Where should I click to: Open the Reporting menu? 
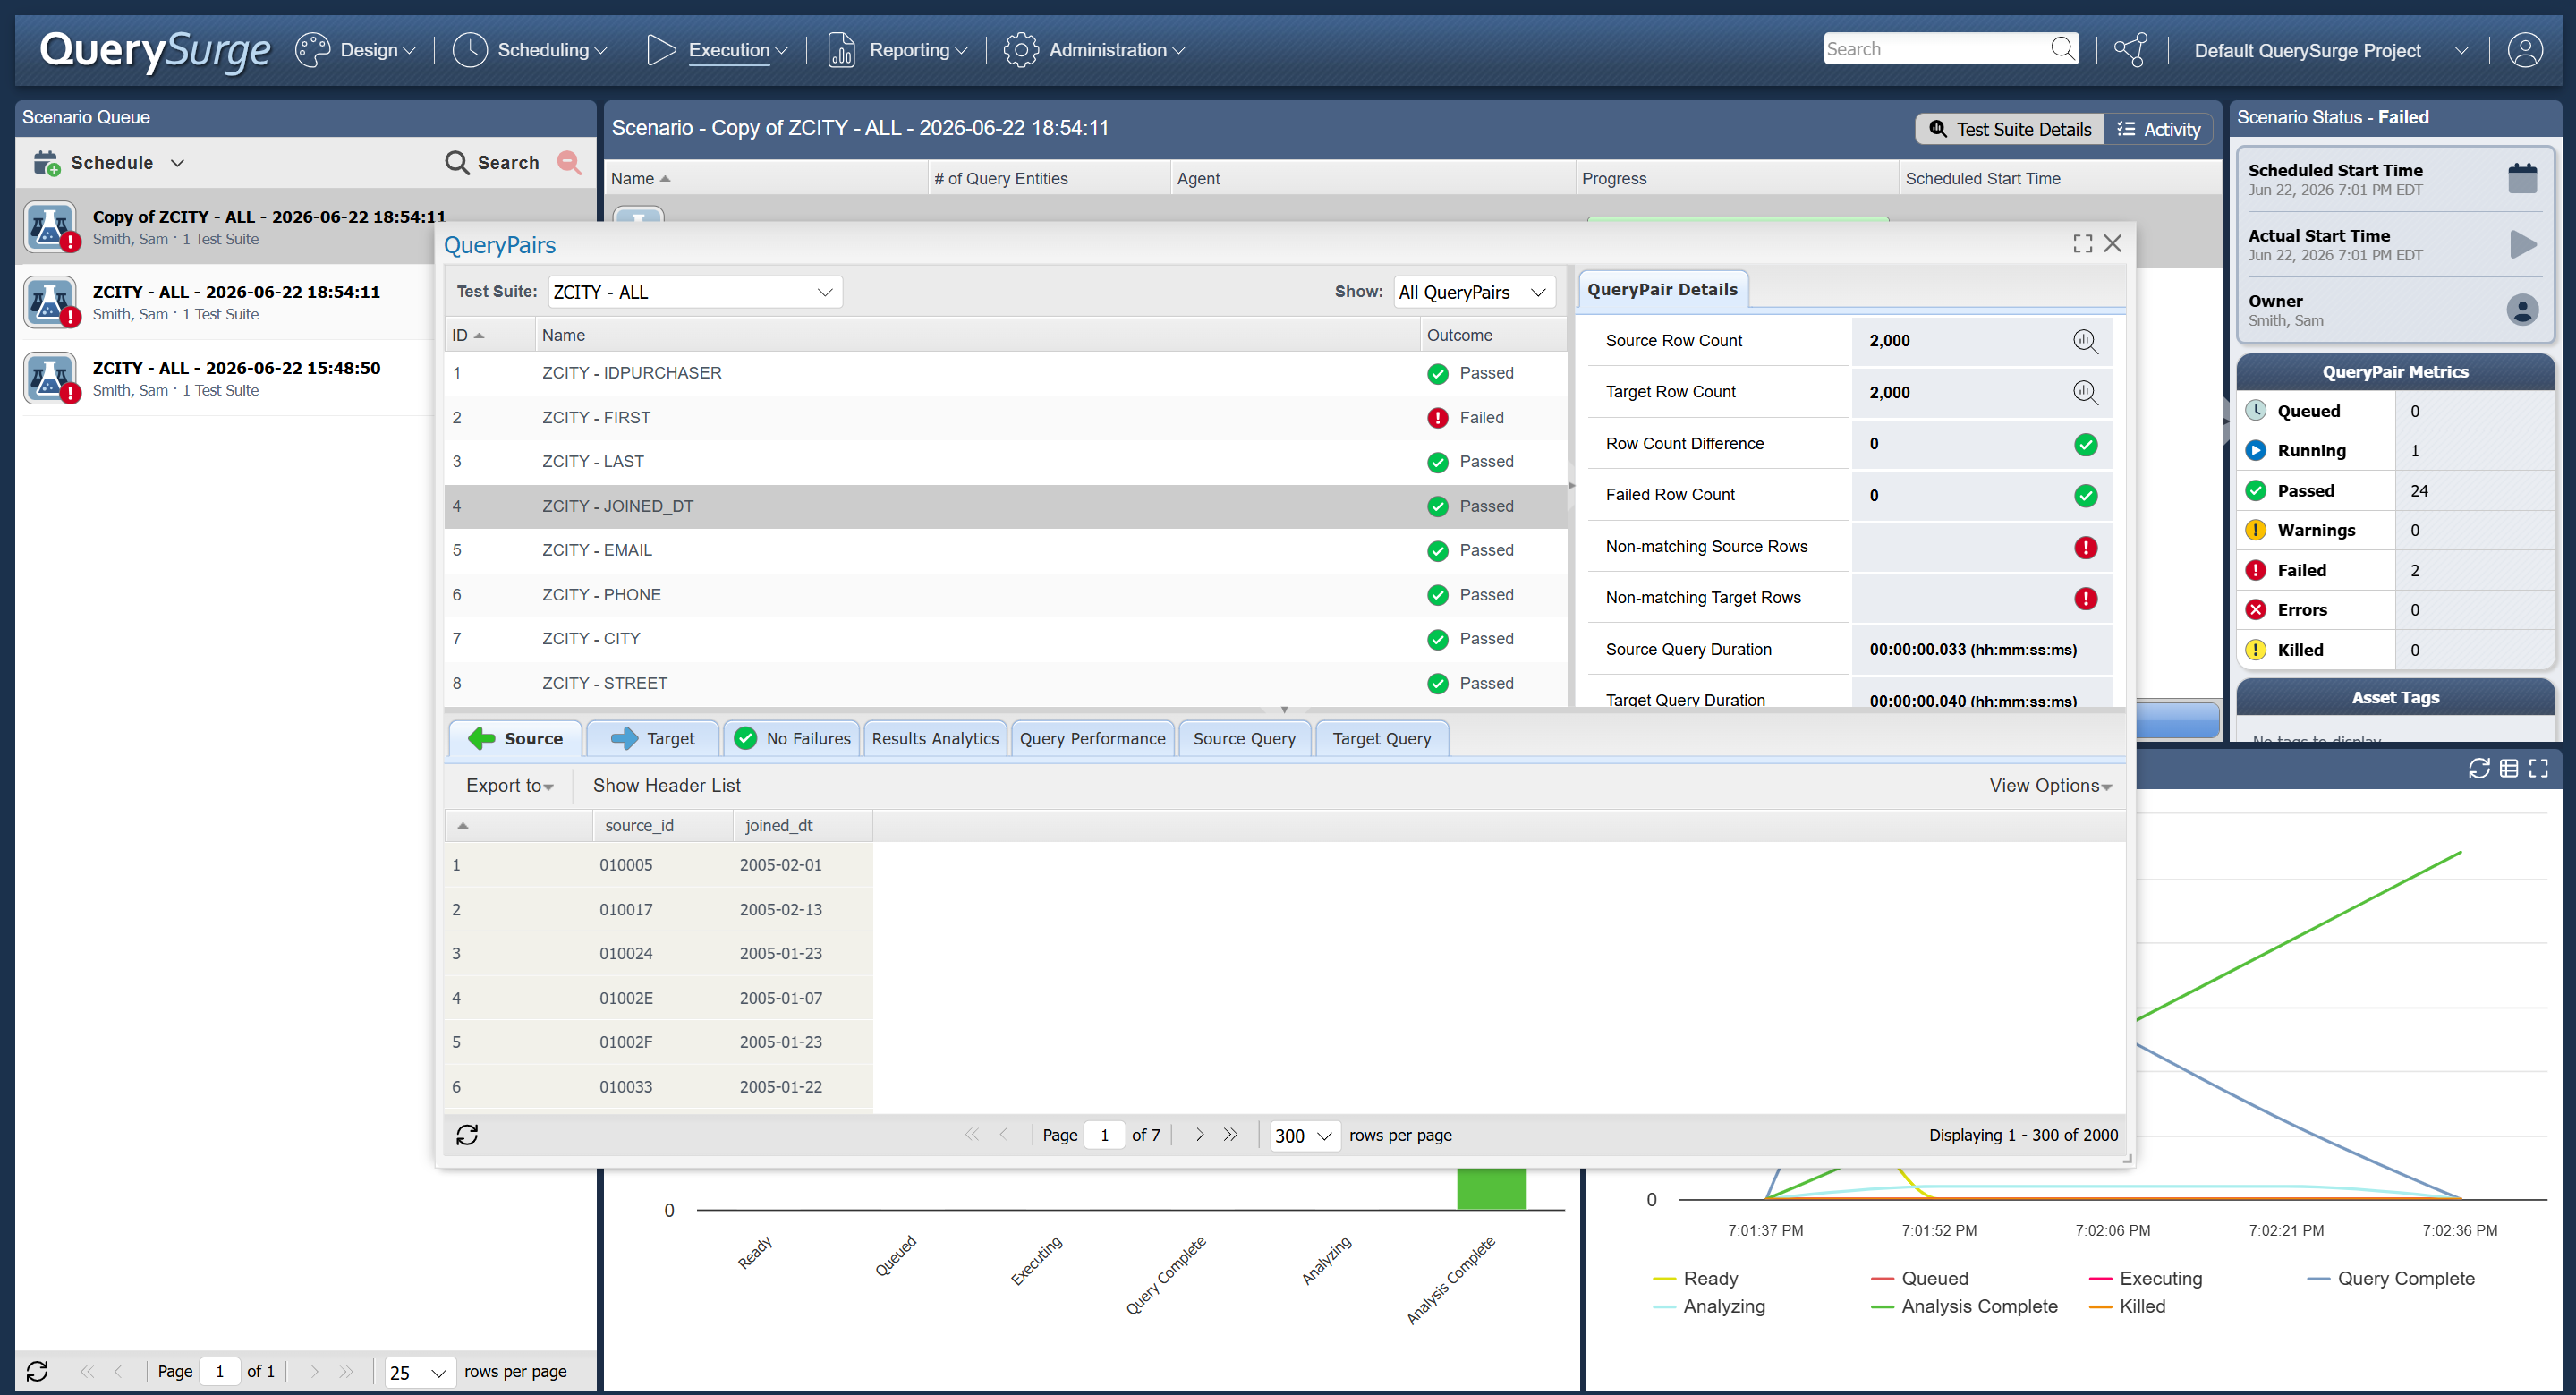pyautogui.click(x=897, y=49)
